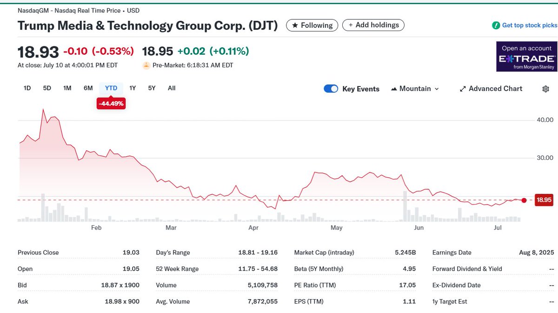This screenshot has width=558, height=313.
Task: Click the Beta (5Y Monthly) value 4.95
Action: coord(409,269)
